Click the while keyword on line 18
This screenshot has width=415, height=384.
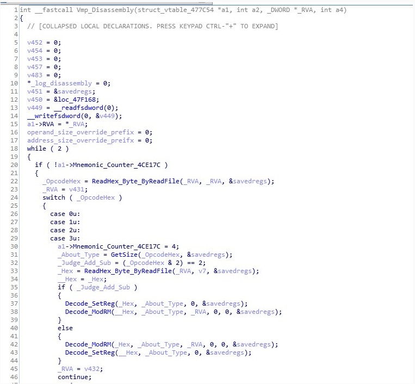pyautogui.click(x=36, y=148)
